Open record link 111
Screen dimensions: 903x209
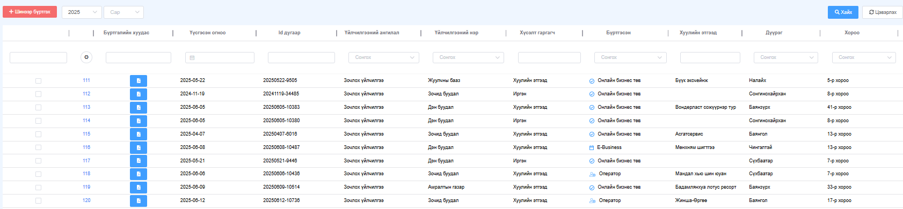point(86,80)
